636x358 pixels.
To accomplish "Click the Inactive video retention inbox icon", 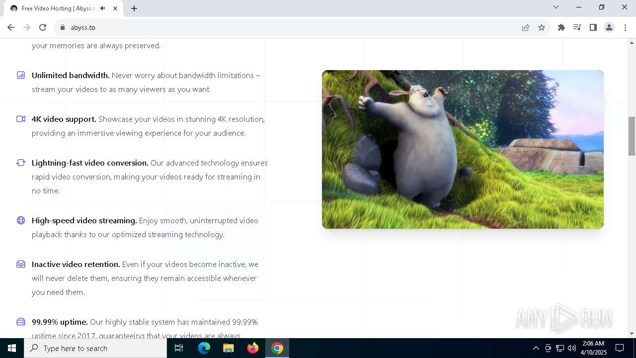I will [21, 264].
